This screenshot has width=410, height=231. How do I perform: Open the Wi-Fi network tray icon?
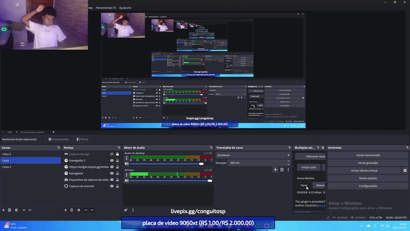(382, 226)
